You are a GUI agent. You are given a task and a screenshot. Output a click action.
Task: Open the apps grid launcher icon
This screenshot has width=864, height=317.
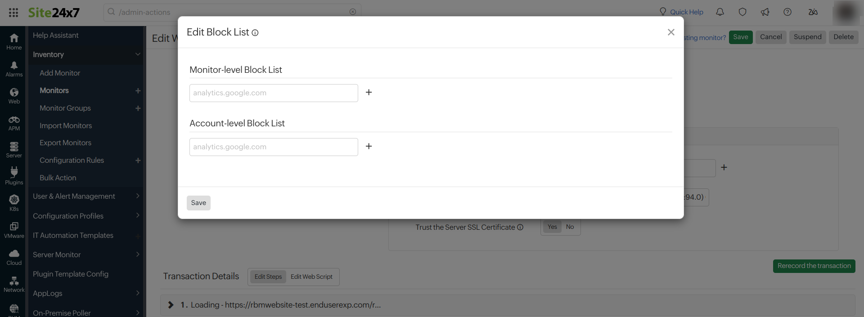[13, 13]
